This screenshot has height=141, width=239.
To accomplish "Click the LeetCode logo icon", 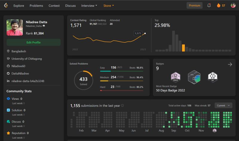I will (6, 5).
